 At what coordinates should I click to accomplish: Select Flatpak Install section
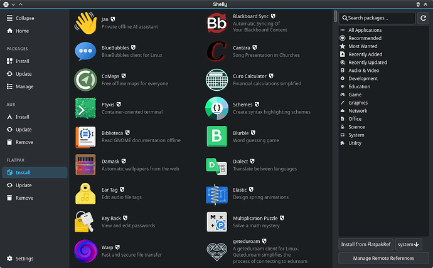pos(35,172)
